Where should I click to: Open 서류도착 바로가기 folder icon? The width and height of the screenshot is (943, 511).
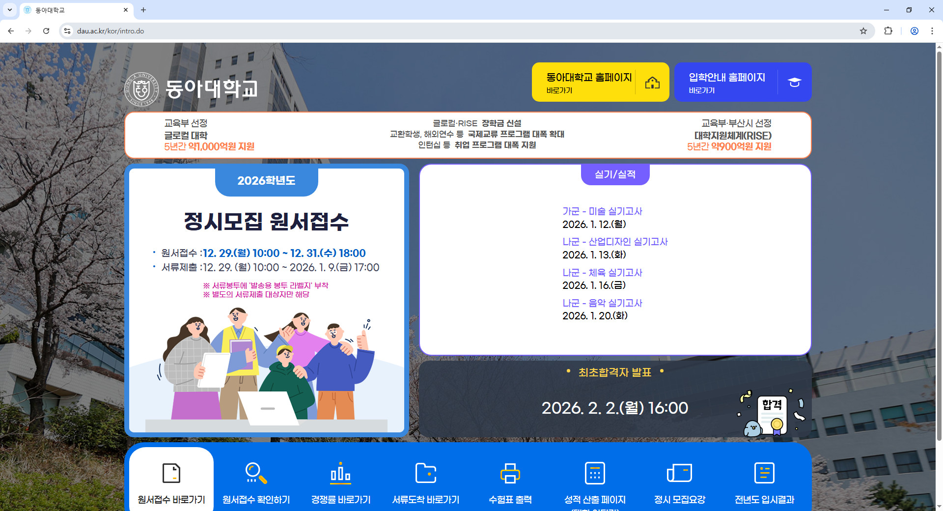(426, 473)
